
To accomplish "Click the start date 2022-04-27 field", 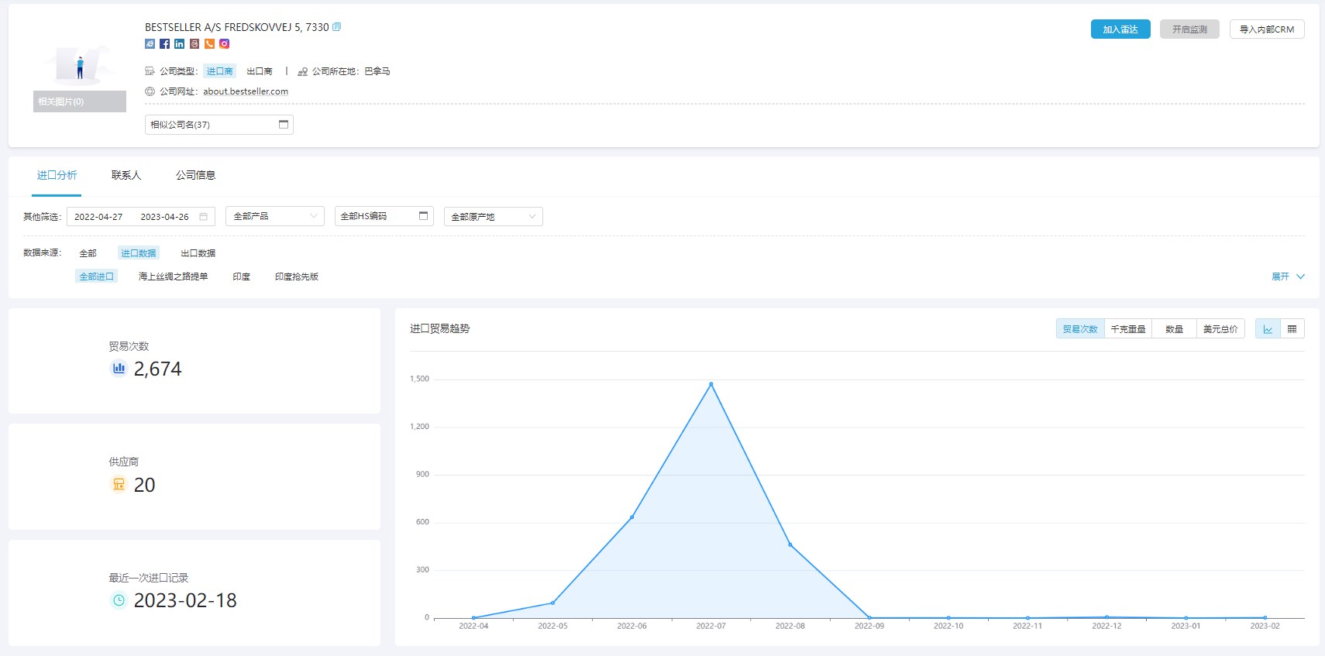I will [x=98, y=217].
